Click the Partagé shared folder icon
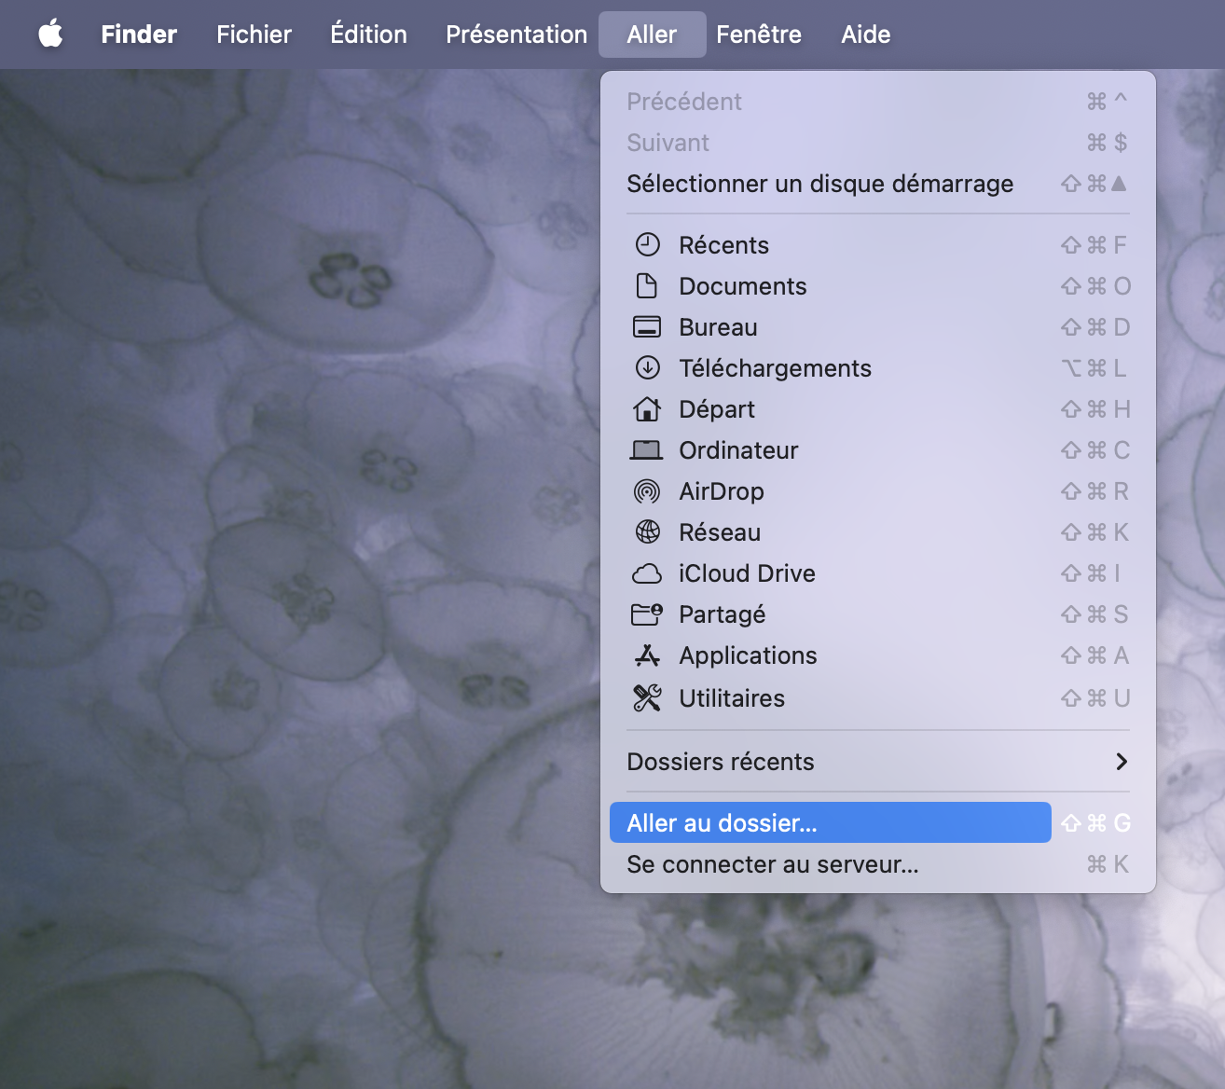The width and height of the screenshot is (1225, 1089). [x=647, y=614]
